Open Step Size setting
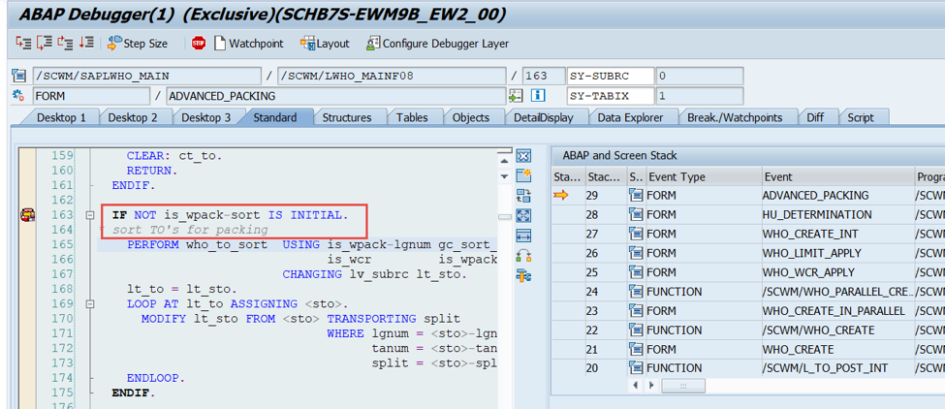945x409 pixels. coord(138,44)
